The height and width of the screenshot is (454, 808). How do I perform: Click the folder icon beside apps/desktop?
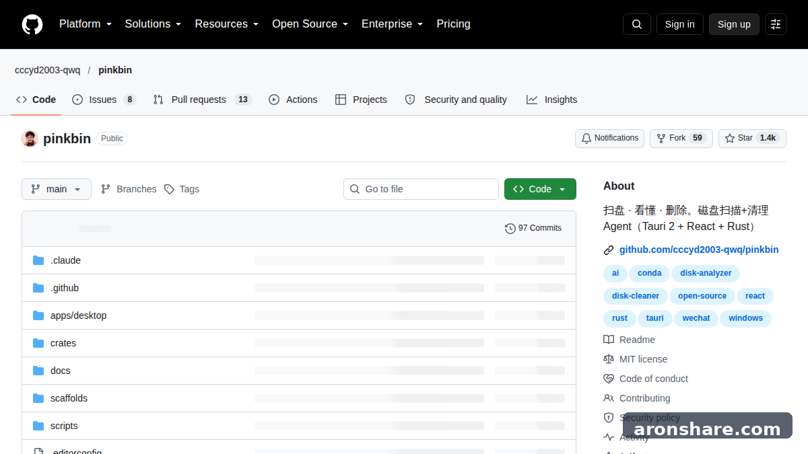(x=38, y=315)
